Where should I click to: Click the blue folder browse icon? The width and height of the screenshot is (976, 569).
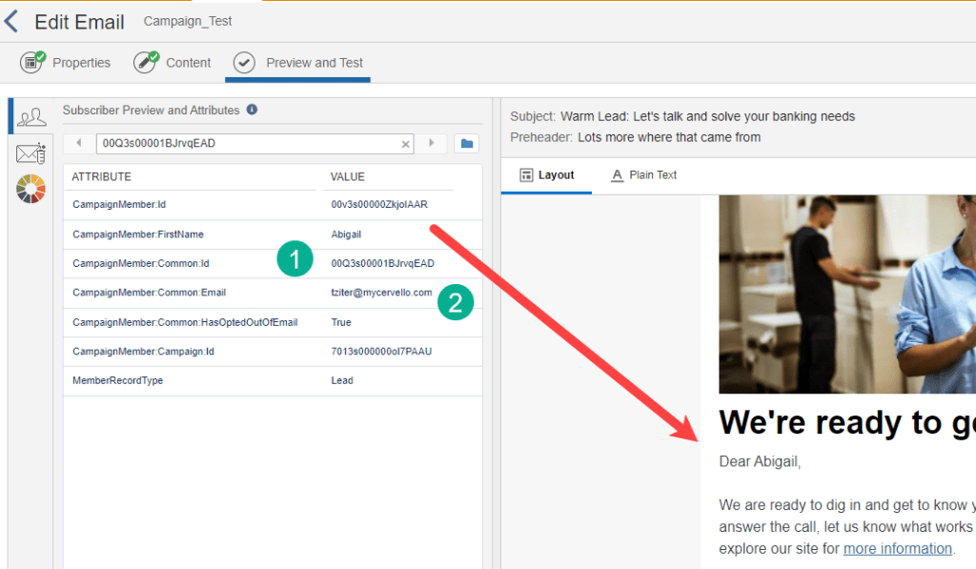coord(466,144)
